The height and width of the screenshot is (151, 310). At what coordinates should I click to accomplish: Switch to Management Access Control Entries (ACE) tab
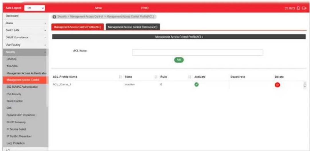click(133, 27)
